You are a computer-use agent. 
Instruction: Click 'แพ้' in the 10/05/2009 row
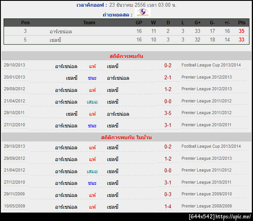[92, 207]
